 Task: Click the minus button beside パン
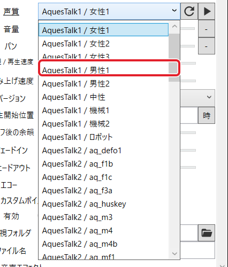(207, 46)
